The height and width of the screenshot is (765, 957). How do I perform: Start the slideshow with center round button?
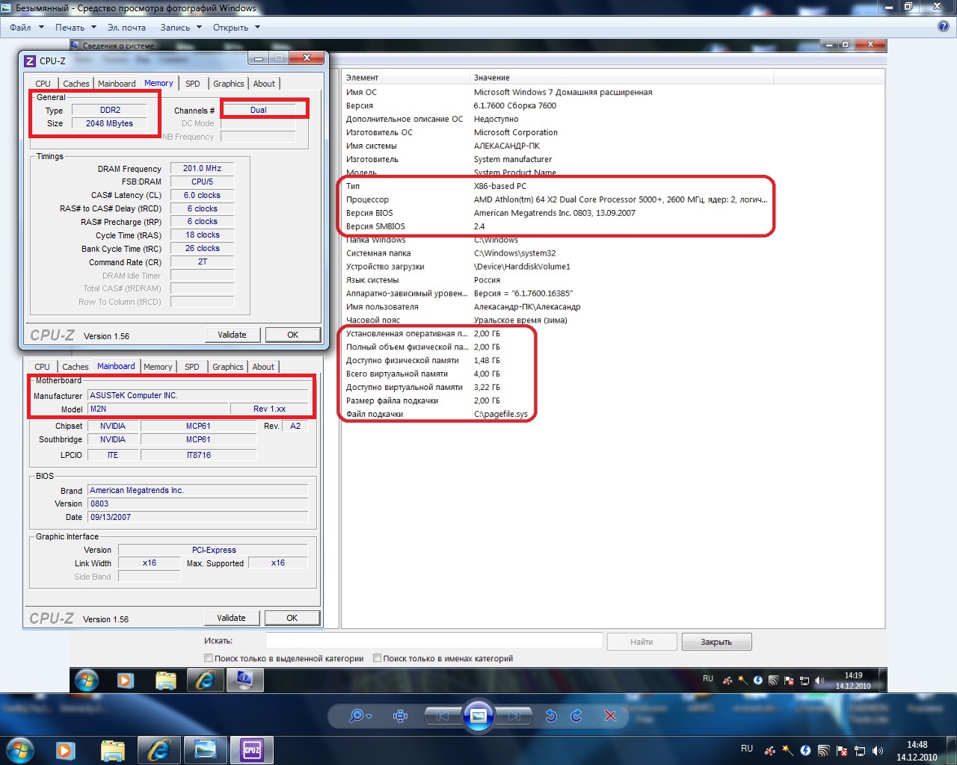tap(478, 716)
